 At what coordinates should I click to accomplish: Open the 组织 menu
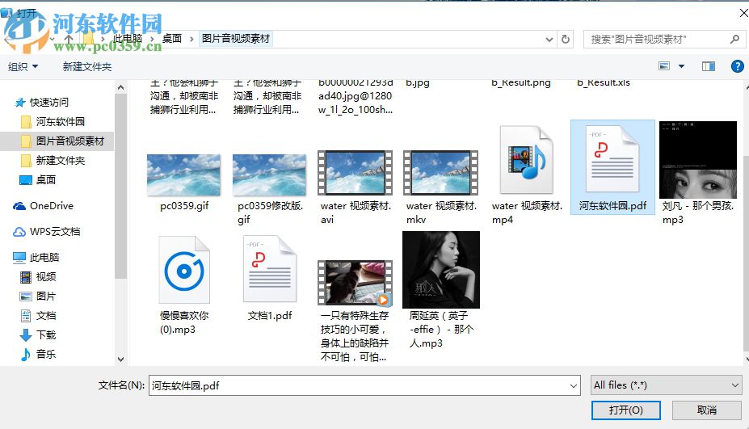[x=23, y=66]
